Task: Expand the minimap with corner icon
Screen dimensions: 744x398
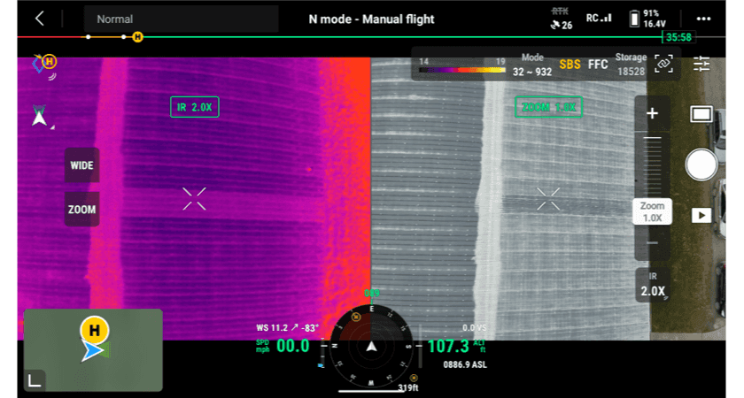Action: click(35, 379)
